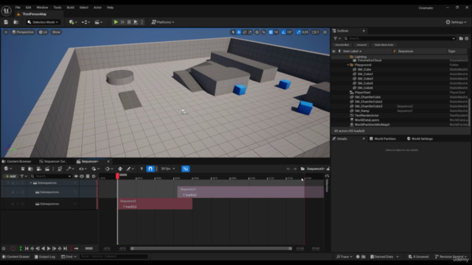
Task: Select the viewport scale tool
Action: [x=250, y=32]
